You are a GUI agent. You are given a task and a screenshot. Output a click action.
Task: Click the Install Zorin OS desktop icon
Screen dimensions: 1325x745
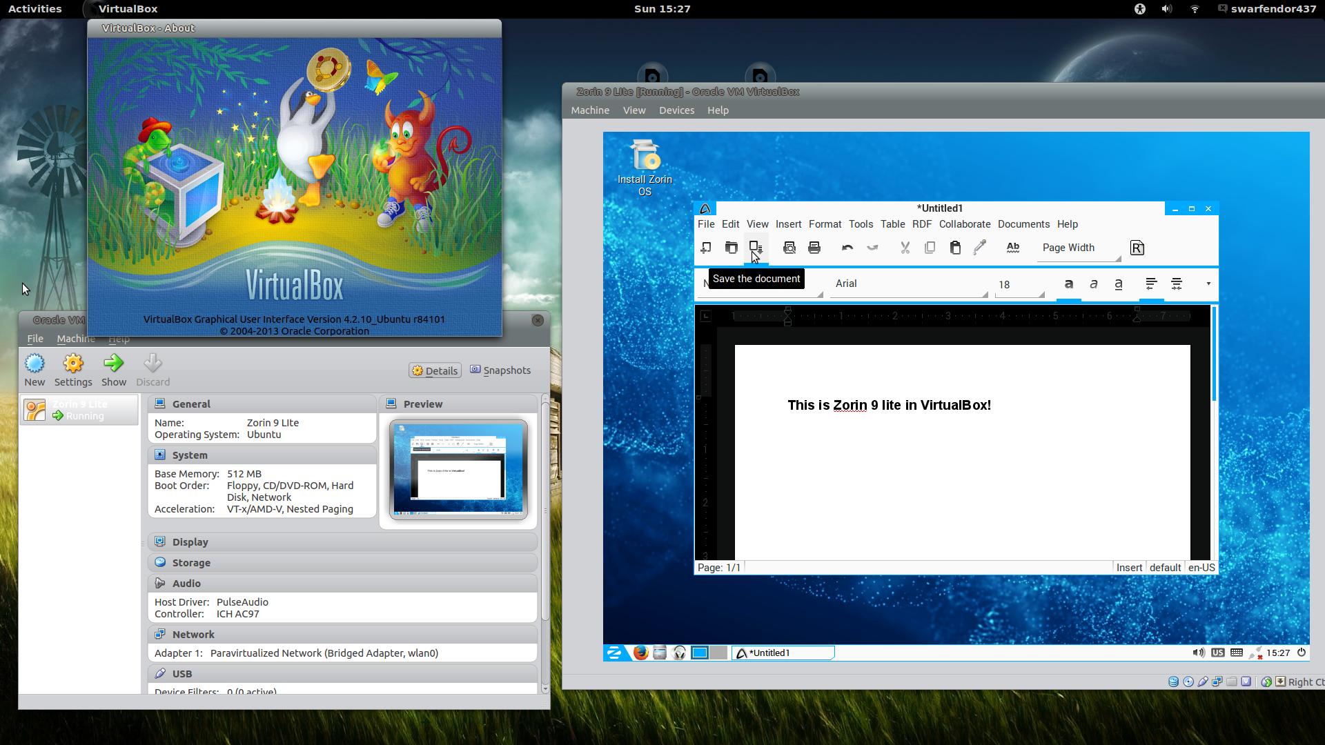(645, 168)
